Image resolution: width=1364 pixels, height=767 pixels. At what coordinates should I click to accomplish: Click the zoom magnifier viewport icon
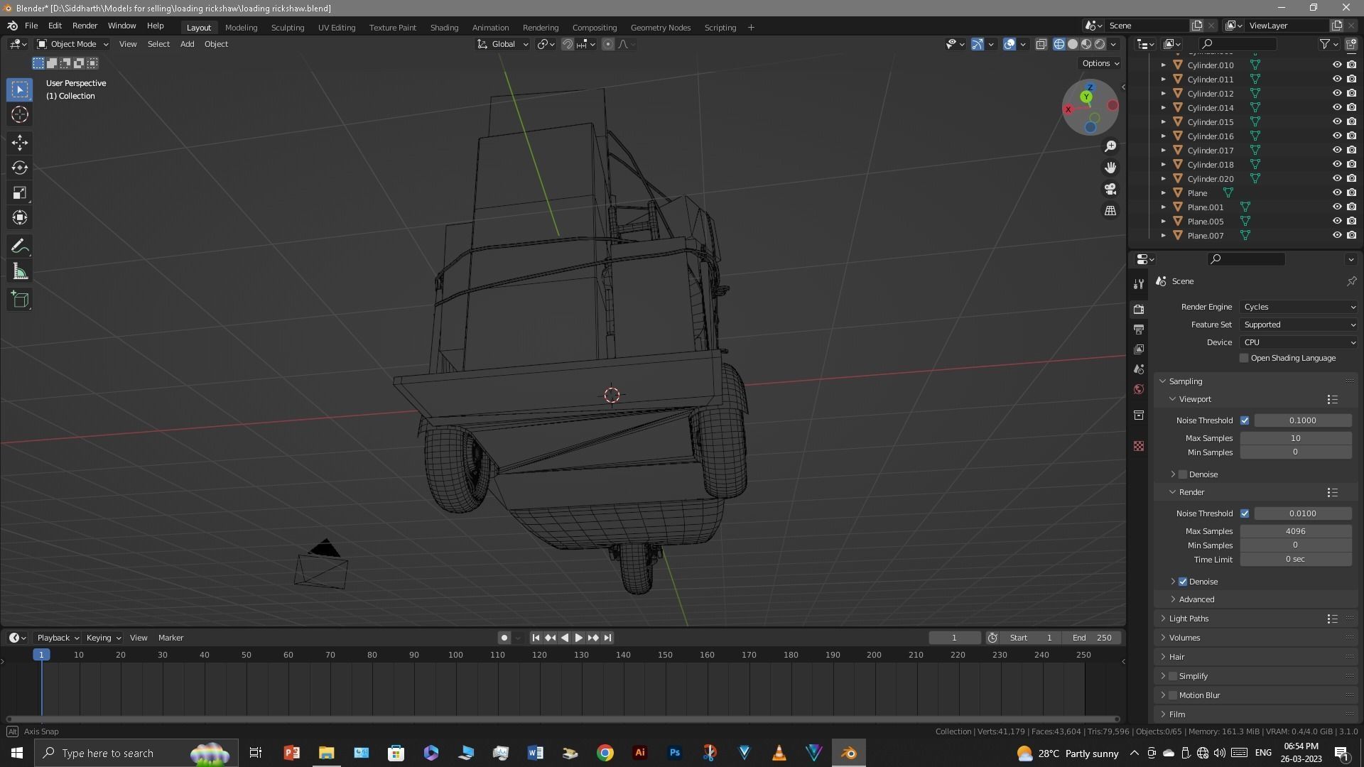tap(1110, 146)
